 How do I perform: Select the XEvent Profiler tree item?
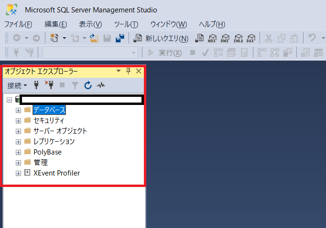pyautogui.click(x=56, y=173)
